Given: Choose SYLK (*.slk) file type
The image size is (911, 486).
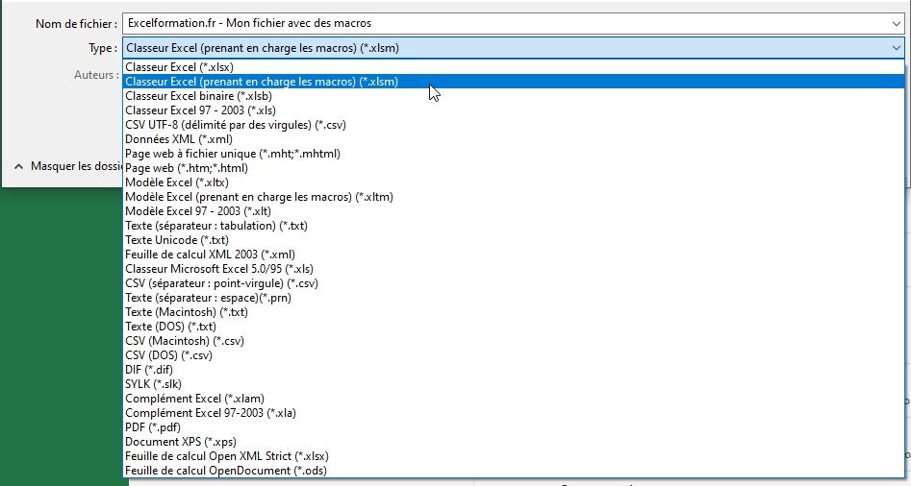Looking at the screenshot, I should click(153, 384).
